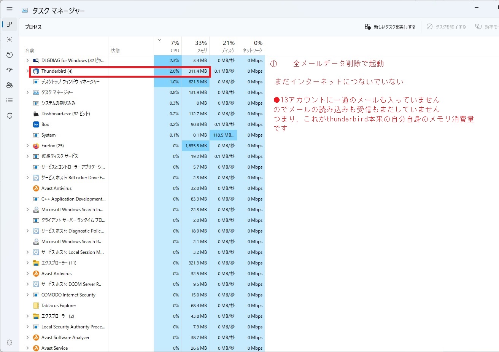Viewport: 499px width, 352px height.
Task: Open Startup apps page in sidebar
Action: click(x=10, y=70)
